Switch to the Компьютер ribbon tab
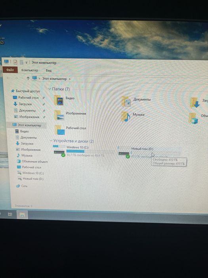 click(x=30, y=70)
